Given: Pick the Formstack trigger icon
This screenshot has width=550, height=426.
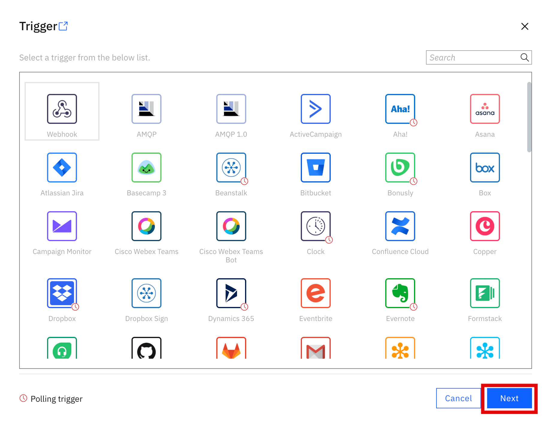Looking at the screenshot, I should 485,293.
